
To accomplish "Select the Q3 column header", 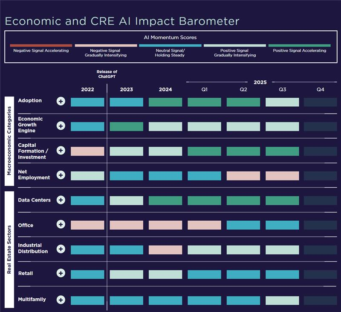I will (x=282, y=90).
